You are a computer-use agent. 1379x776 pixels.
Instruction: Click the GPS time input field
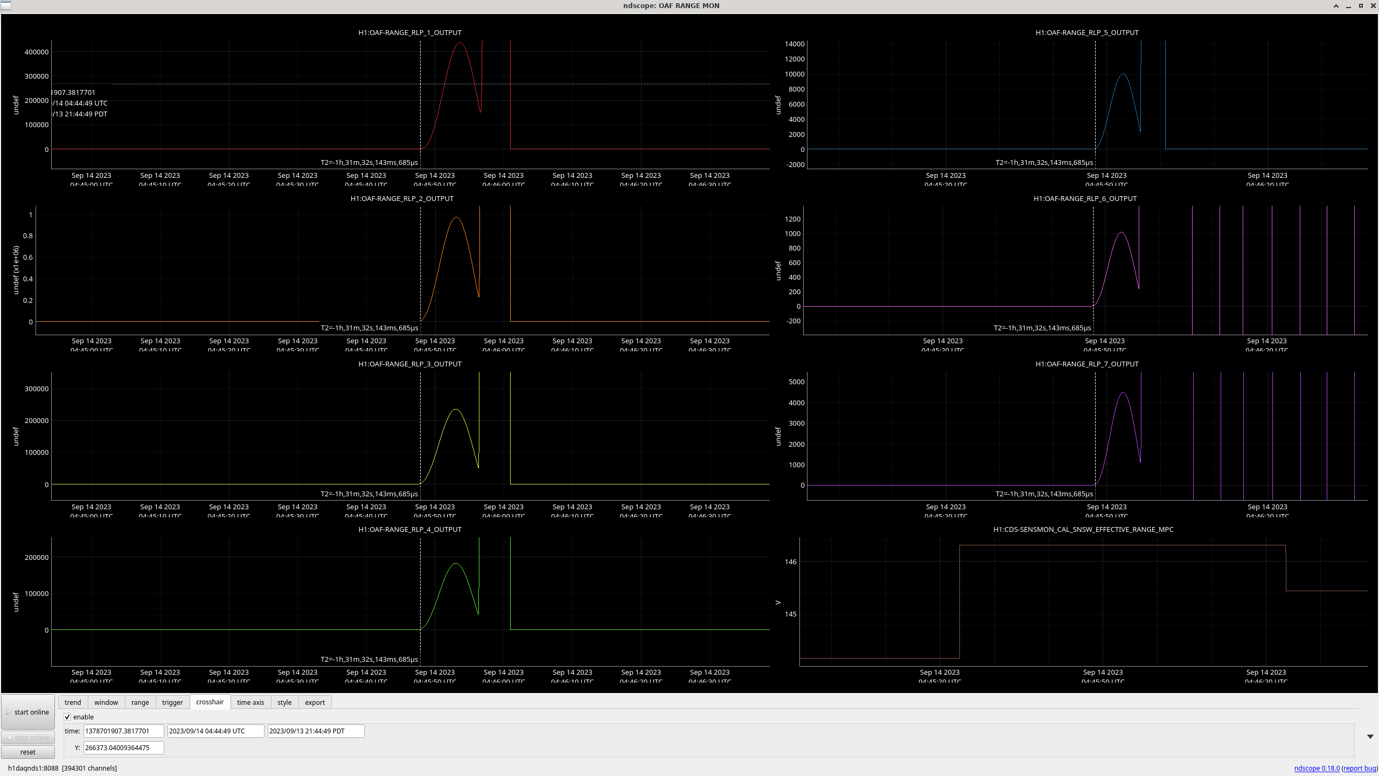point(123,731)
